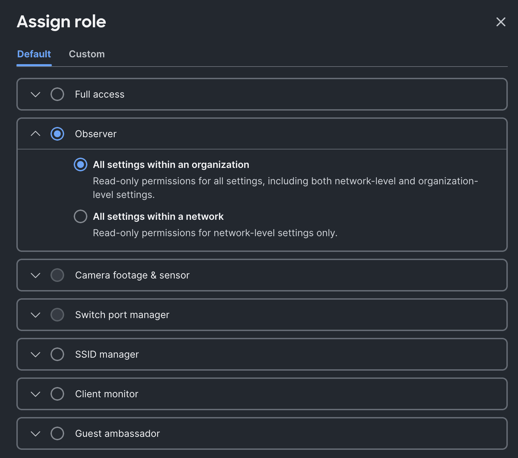The image size is (518, 458).
Task: Click the Camera footage & sensor label
Action: pyautogui.click(x=132, y=275)
